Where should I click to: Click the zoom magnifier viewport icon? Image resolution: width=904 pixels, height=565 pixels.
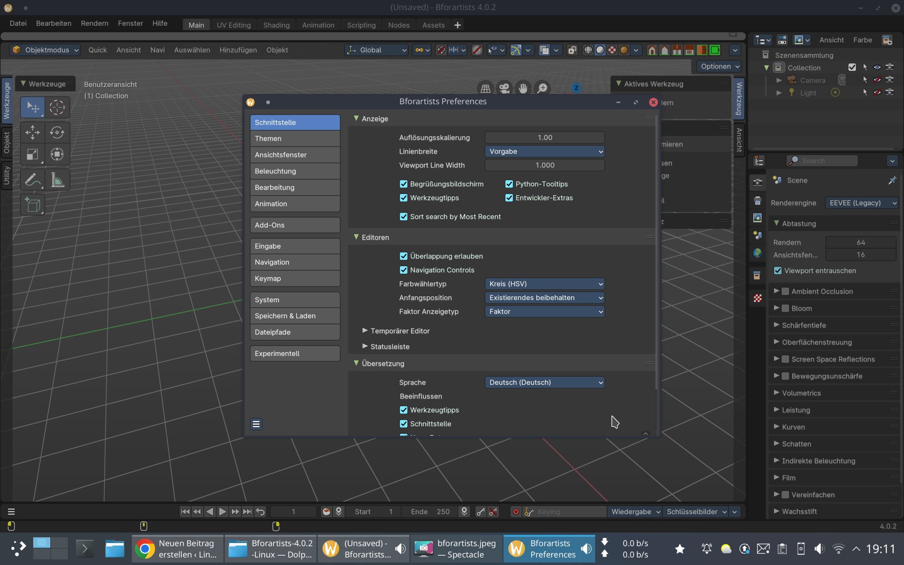542,89
